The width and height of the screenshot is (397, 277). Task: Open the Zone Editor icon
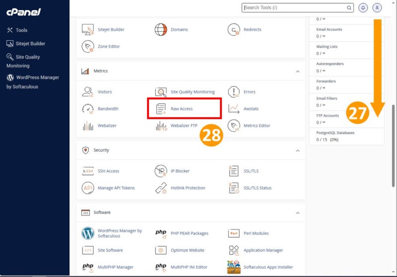88,47
